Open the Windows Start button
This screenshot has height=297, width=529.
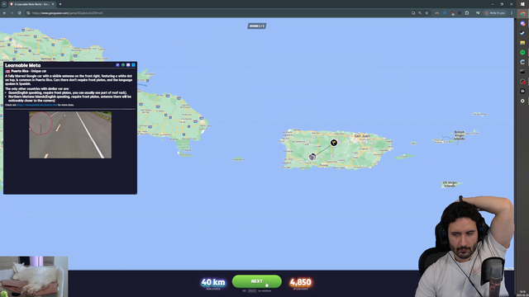click(x=522, y=4)
